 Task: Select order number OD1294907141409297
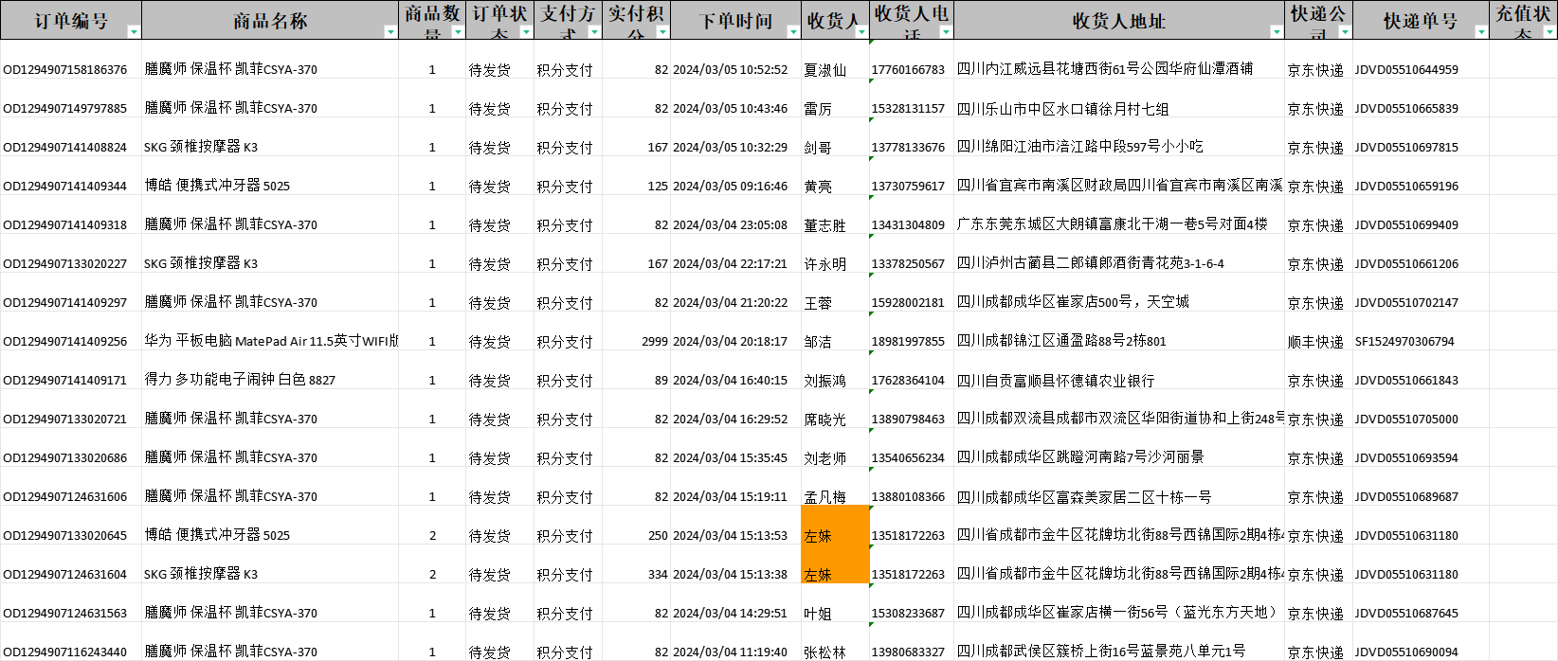(64, 303)
